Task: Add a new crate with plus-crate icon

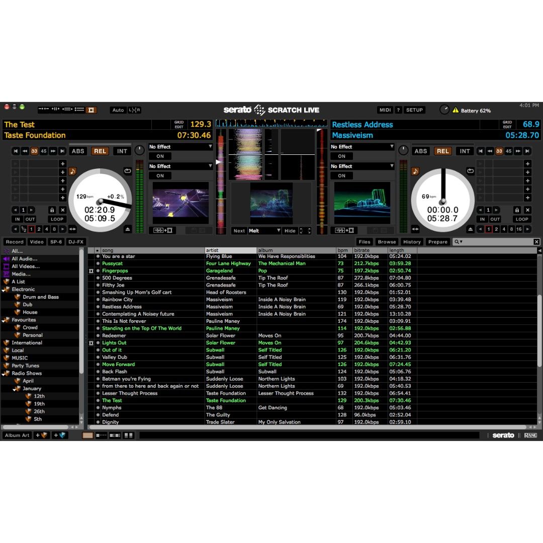Action: click(x=42, y=435)
